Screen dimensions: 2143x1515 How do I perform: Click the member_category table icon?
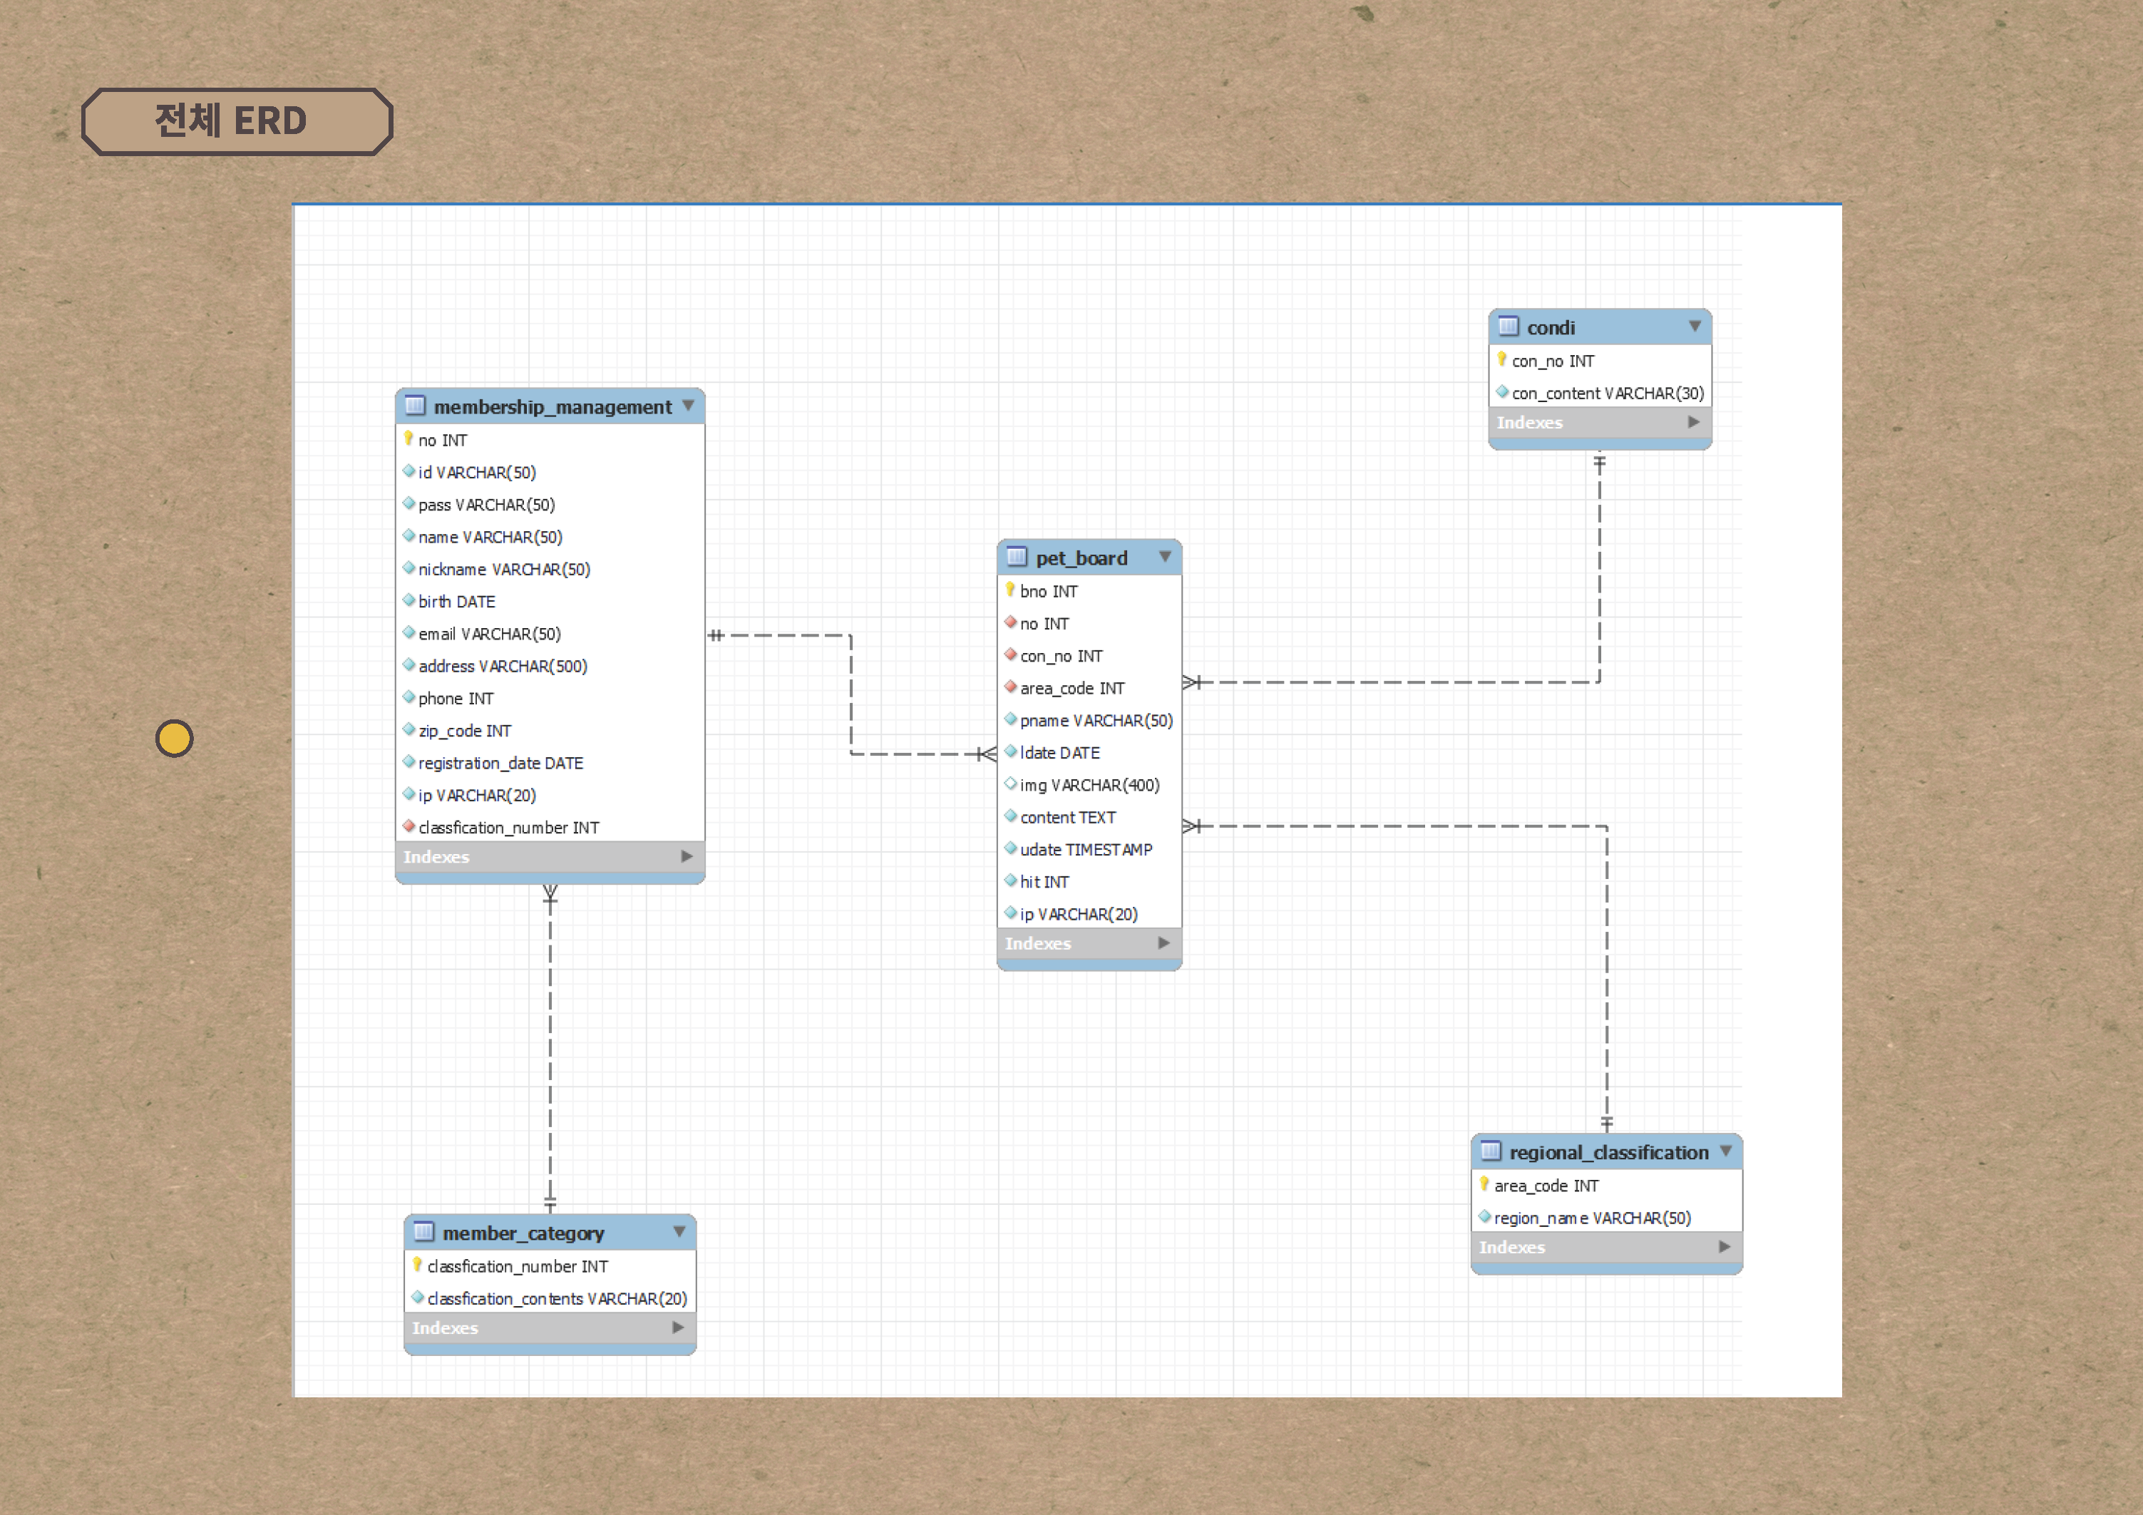tap(423, 1232)
